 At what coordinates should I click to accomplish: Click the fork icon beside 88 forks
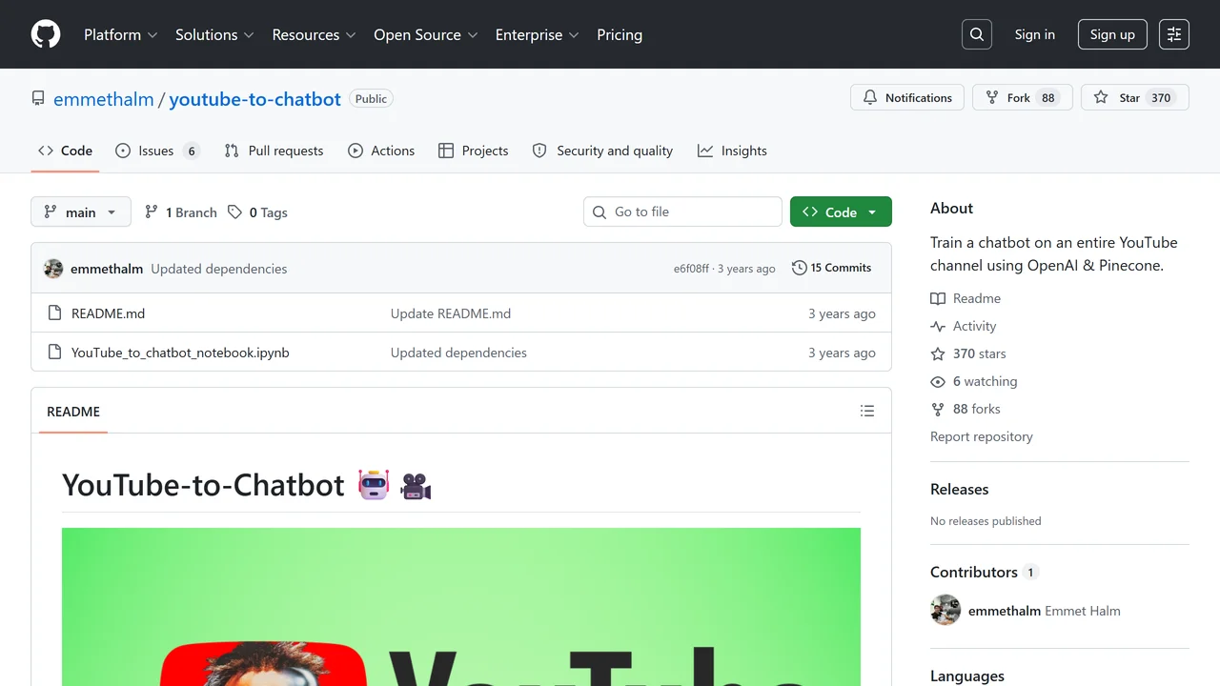(x=938, y=409)
